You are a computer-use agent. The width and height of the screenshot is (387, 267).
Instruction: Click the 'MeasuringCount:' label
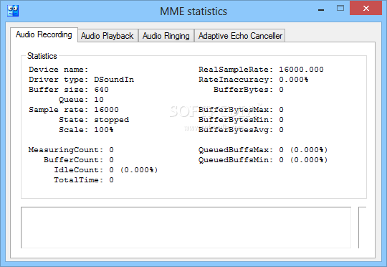[66, 150]
